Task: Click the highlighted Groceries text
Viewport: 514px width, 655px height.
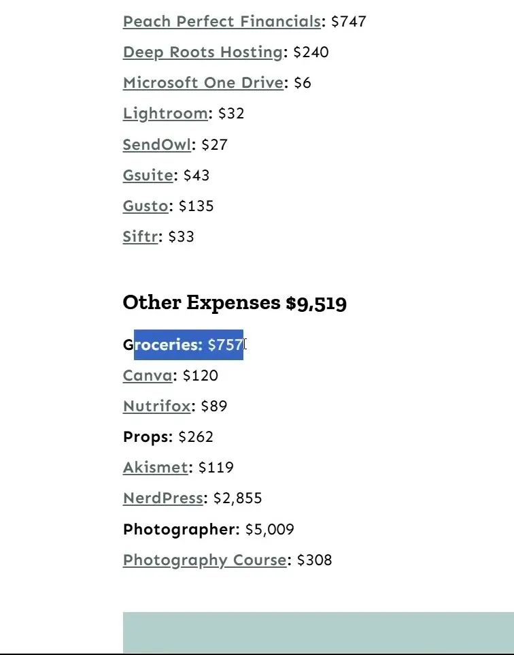Action: click(188, 345)
